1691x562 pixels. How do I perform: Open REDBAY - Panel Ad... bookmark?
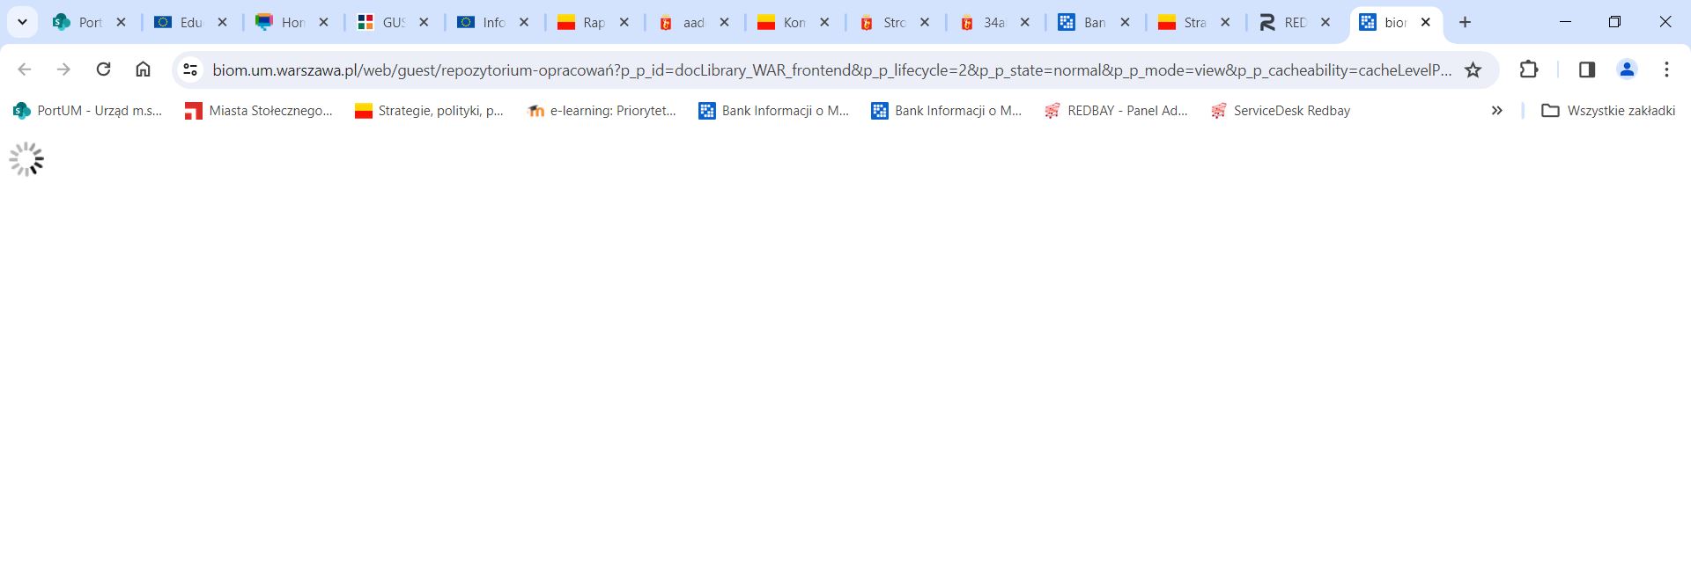(x=1116, y=111)
